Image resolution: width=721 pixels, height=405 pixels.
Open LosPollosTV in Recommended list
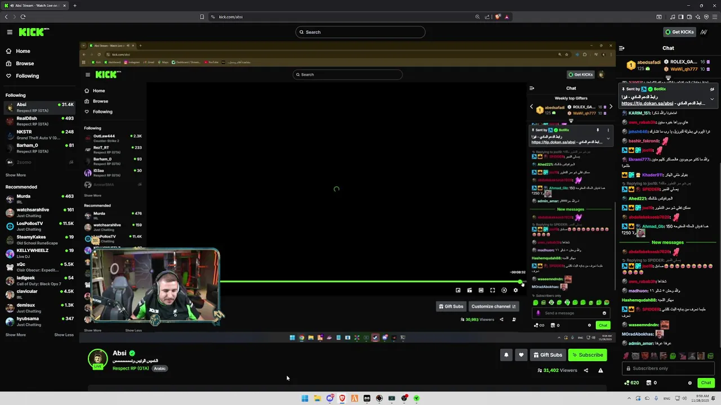pyautogui.click(x=39, y=226)
